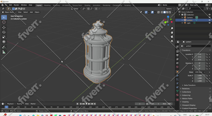Viewport: 212px width, 116px height.
Task: Open the Edit menu
Action: point(10,5)
